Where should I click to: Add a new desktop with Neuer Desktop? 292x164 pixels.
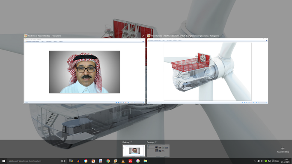click(283, 149)
